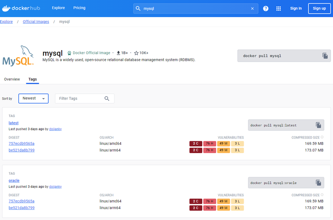This screenshot has width=333, height=220.
Task: Click the Sign up button
Action: [x=319, y=8]
